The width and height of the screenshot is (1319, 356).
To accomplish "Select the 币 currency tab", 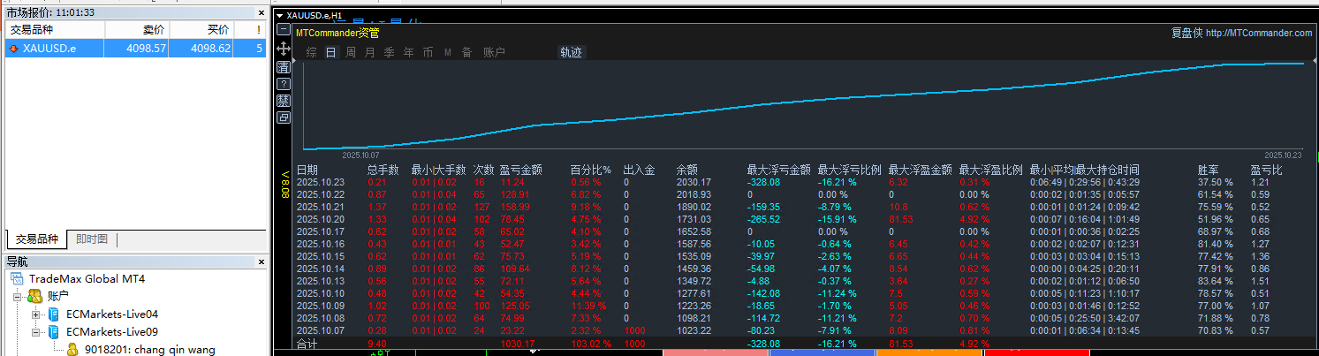I will click(428, 53).
